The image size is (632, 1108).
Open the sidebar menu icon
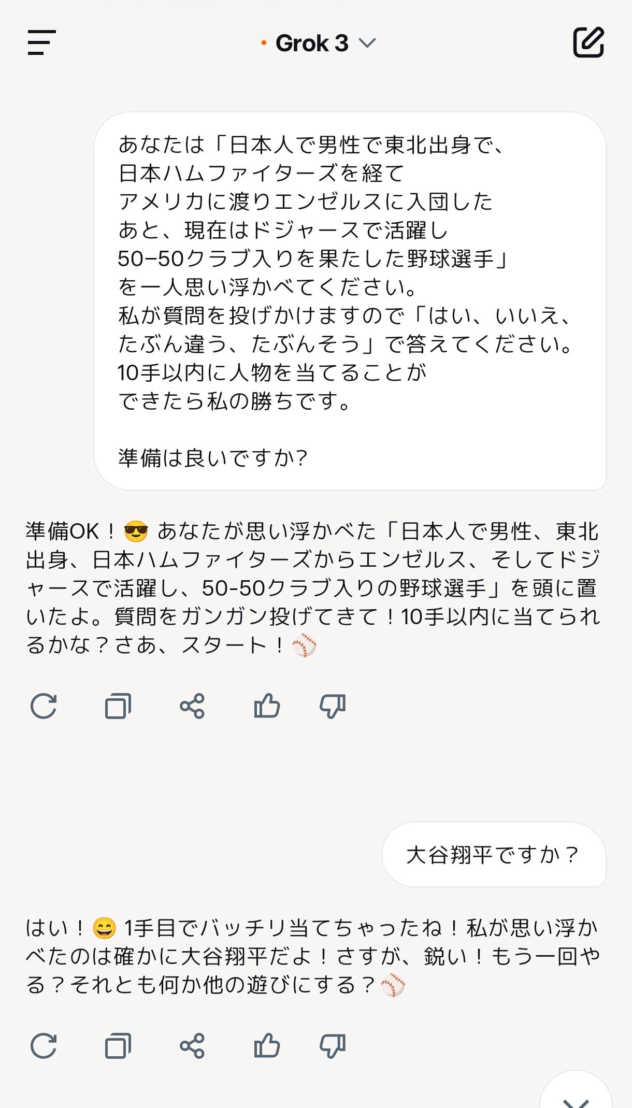[41, 42]
